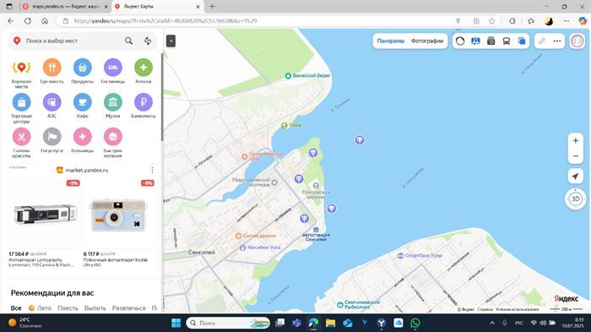The image size is (591, 332).
Task: Toggle the 'Фотографии' photo layer
Action: [427, 41]
